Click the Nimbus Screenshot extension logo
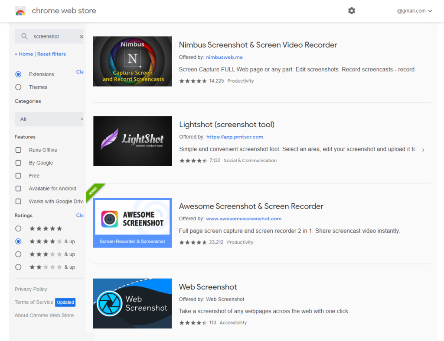The height and width of the screenshot is (341, 444). 132,61
